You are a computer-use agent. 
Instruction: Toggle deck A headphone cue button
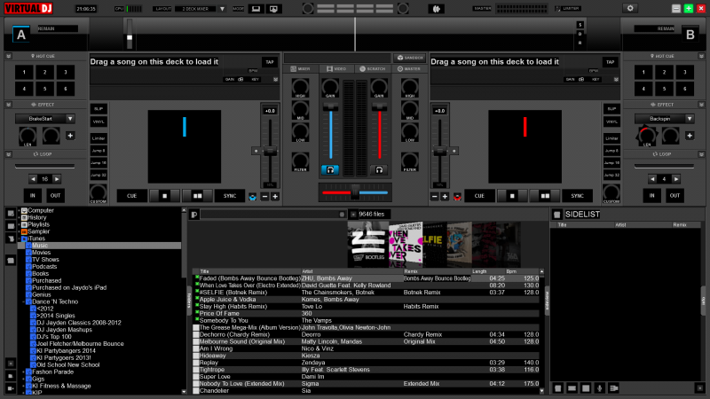[x=330, y=169]
